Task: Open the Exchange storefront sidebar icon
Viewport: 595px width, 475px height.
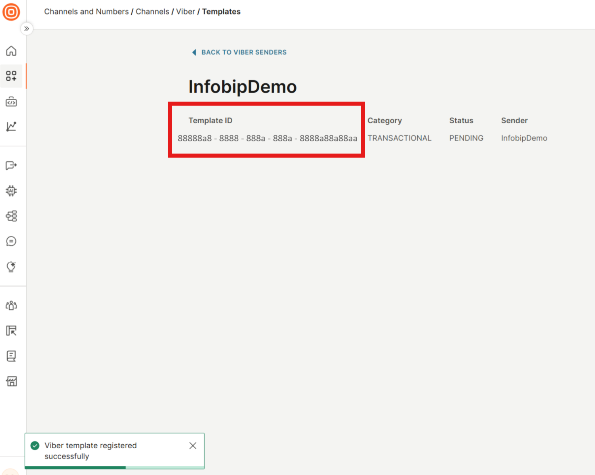Action: coord(11,381)
